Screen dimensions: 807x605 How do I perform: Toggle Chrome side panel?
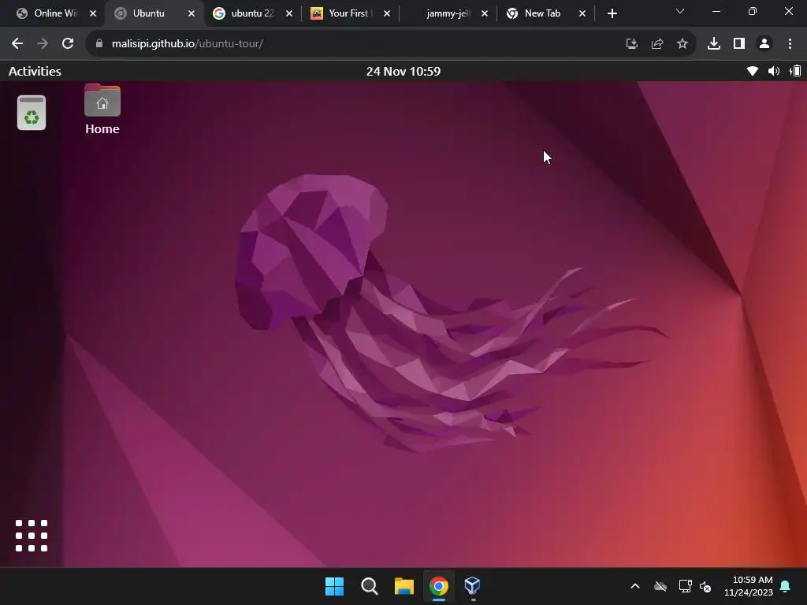[739, 44]
